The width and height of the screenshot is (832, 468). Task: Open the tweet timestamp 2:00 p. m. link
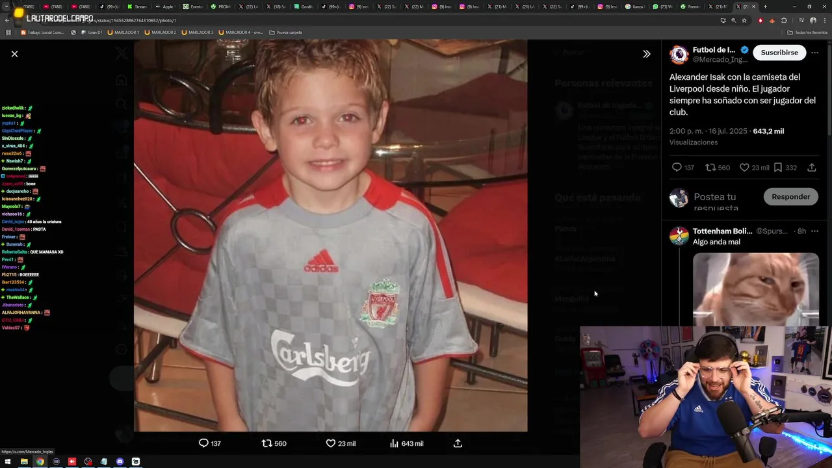[x=708, y=131]
